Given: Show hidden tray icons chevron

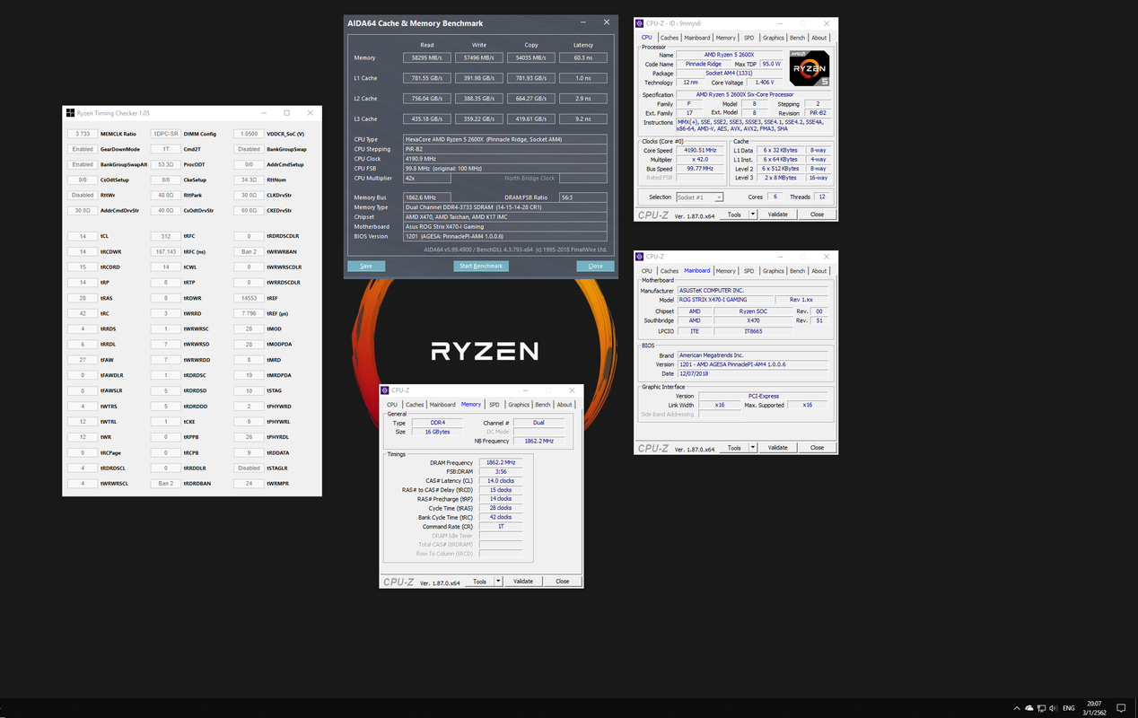Looking at the screenshot, I should click(x=1016, y=708).
